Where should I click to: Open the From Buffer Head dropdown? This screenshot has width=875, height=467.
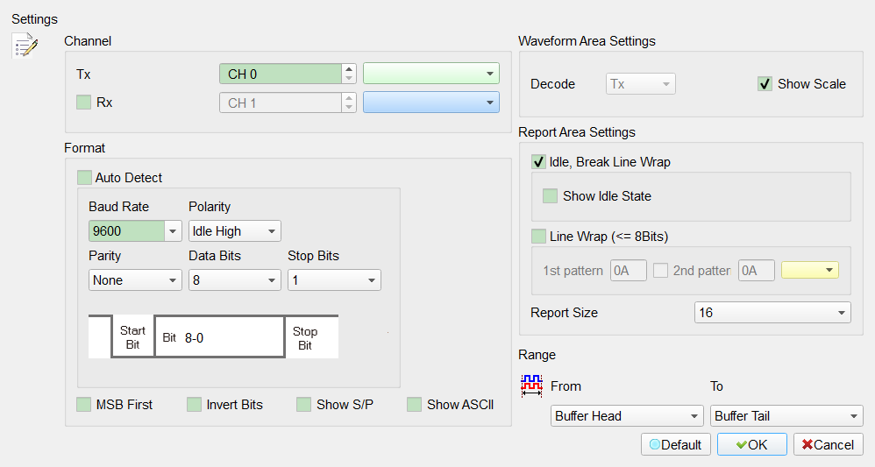tap(627, 415)
